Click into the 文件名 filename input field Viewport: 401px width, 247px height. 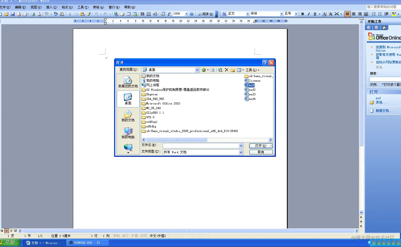coord(201,146)
